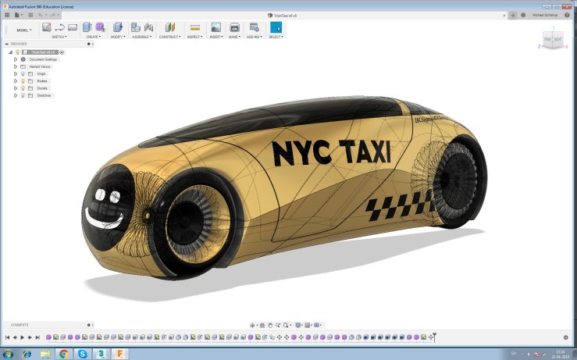Click the timeline end position marker

click(434, 337)
